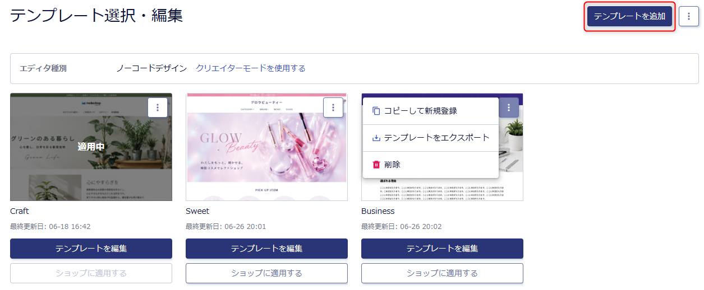This screenshot has width=704, height=290.
Task: Click テンプレートを編集 under Business
Action: 442,249
